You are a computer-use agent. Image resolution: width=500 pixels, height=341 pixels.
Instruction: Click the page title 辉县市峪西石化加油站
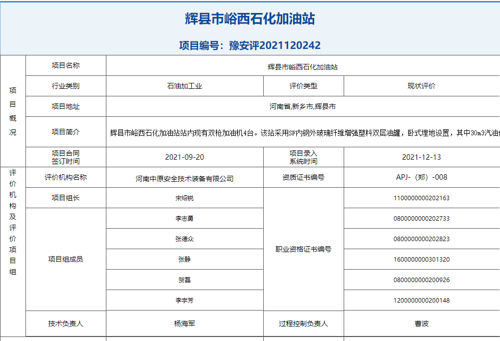[x=250, y=19]
